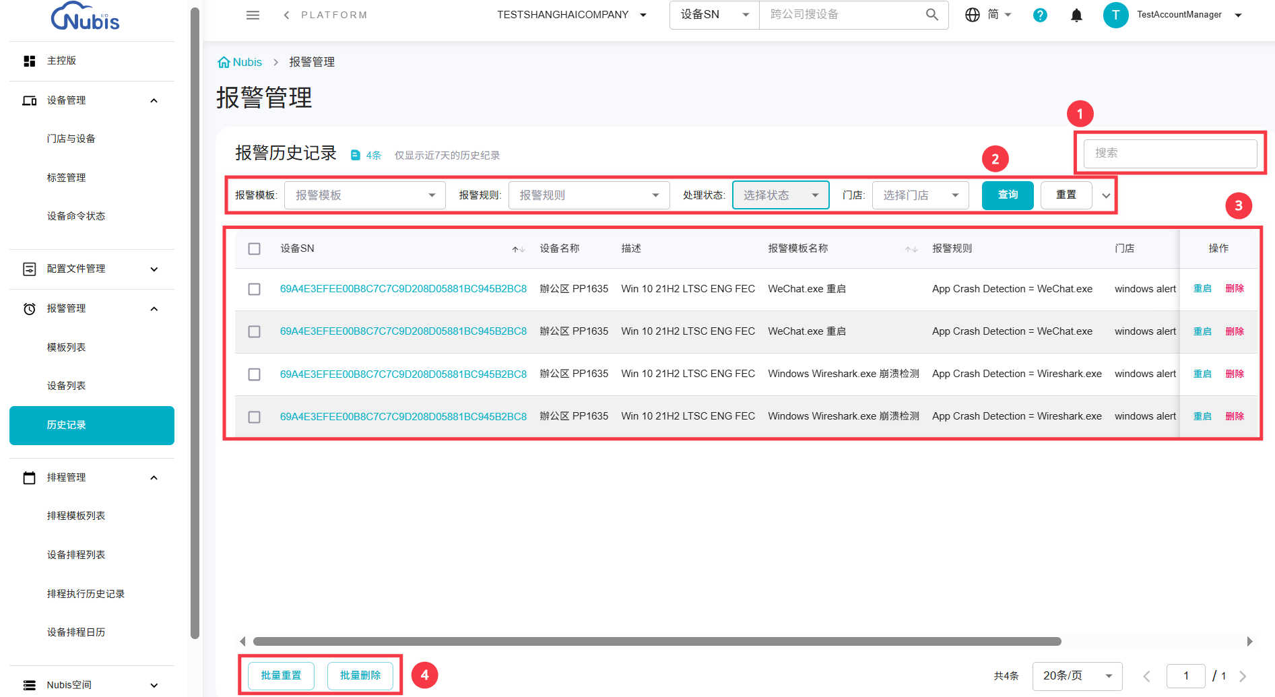Click the Nubis空间 storage icon
The width and height of the screenshot is (1275, 697).
click(30, 685)
